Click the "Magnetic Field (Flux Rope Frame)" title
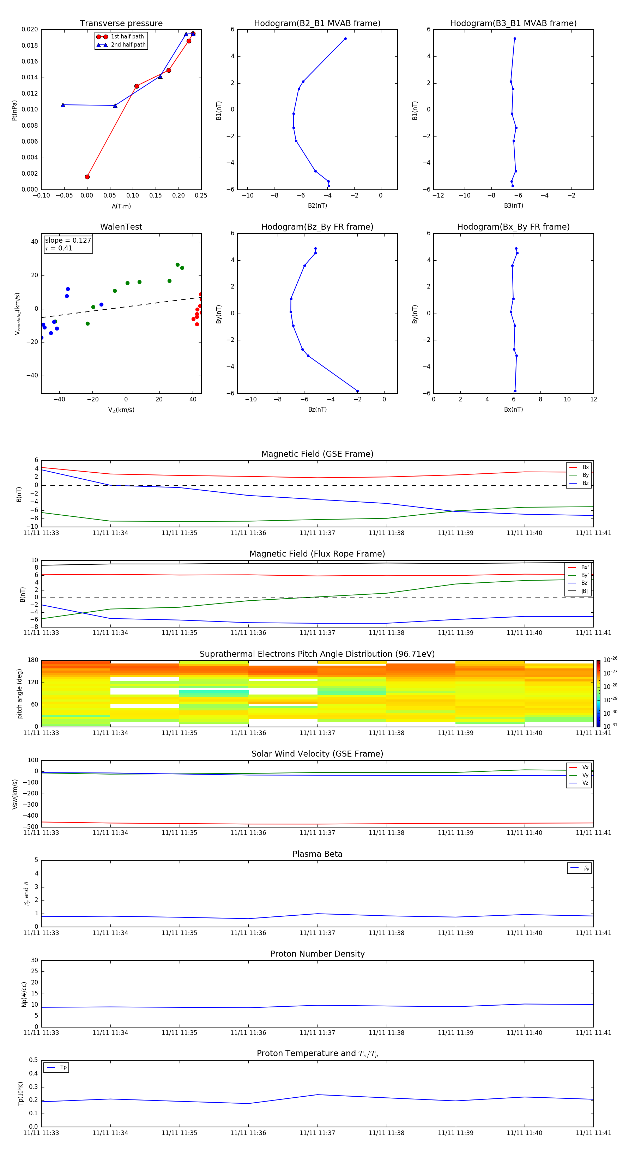 317,554
